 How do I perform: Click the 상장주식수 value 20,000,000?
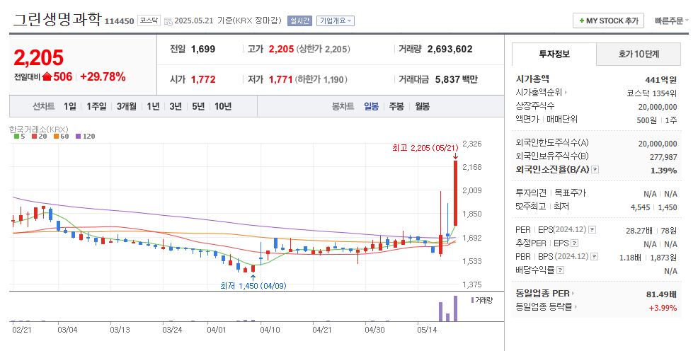pyautogui.click(x=658, y=108)
